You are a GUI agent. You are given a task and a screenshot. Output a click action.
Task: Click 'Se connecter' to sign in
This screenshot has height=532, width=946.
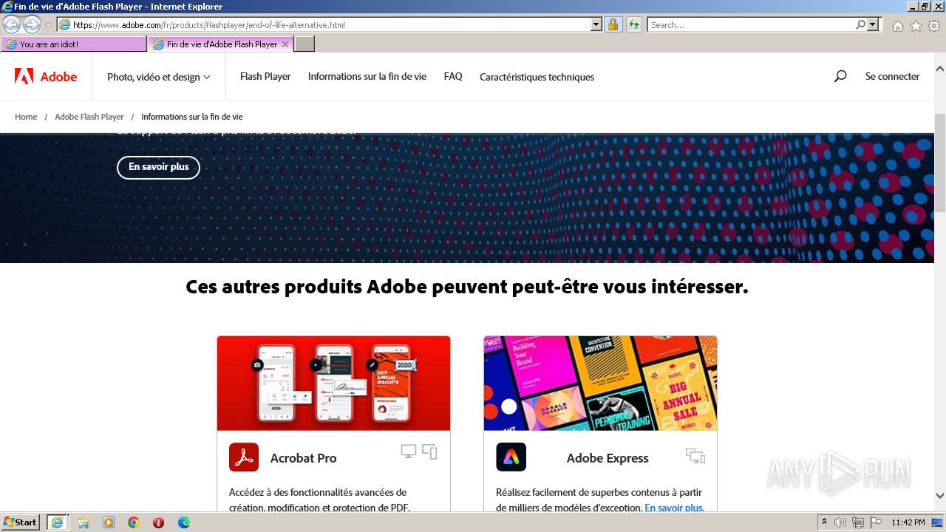click(x=892, y=76)
